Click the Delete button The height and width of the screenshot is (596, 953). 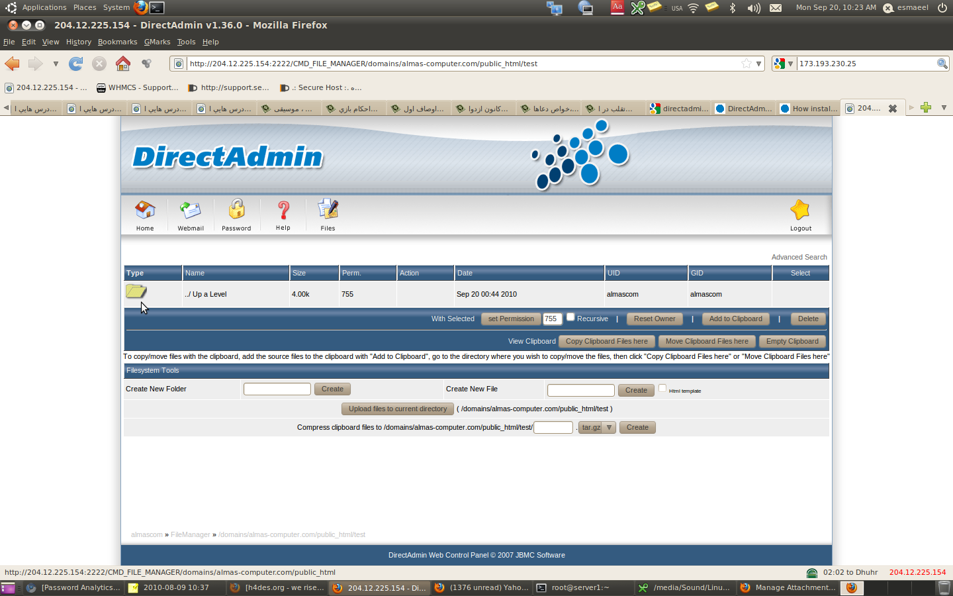808,319
